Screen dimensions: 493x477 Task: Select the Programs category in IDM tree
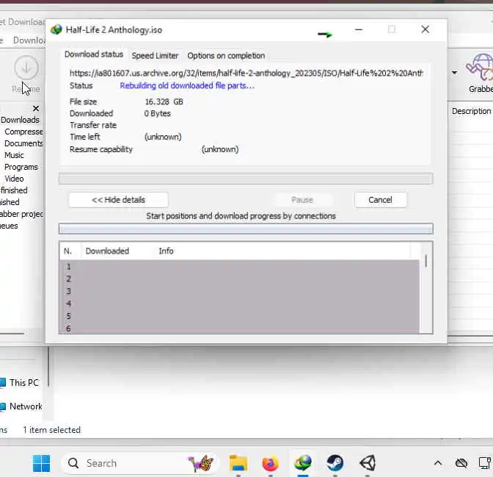coord(21,167)
